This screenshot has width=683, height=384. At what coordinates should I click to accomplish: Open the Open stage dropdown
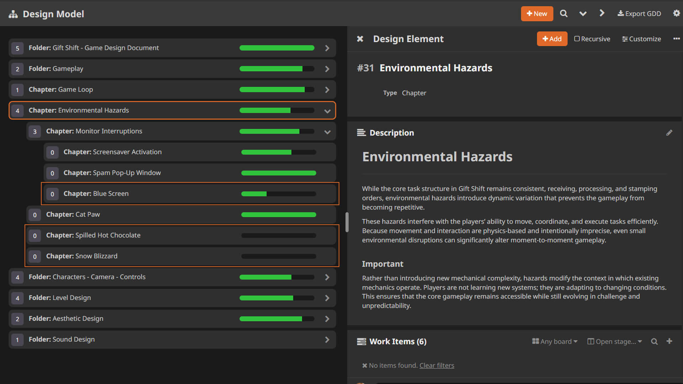pyautogui.click(x=614, y=341)
